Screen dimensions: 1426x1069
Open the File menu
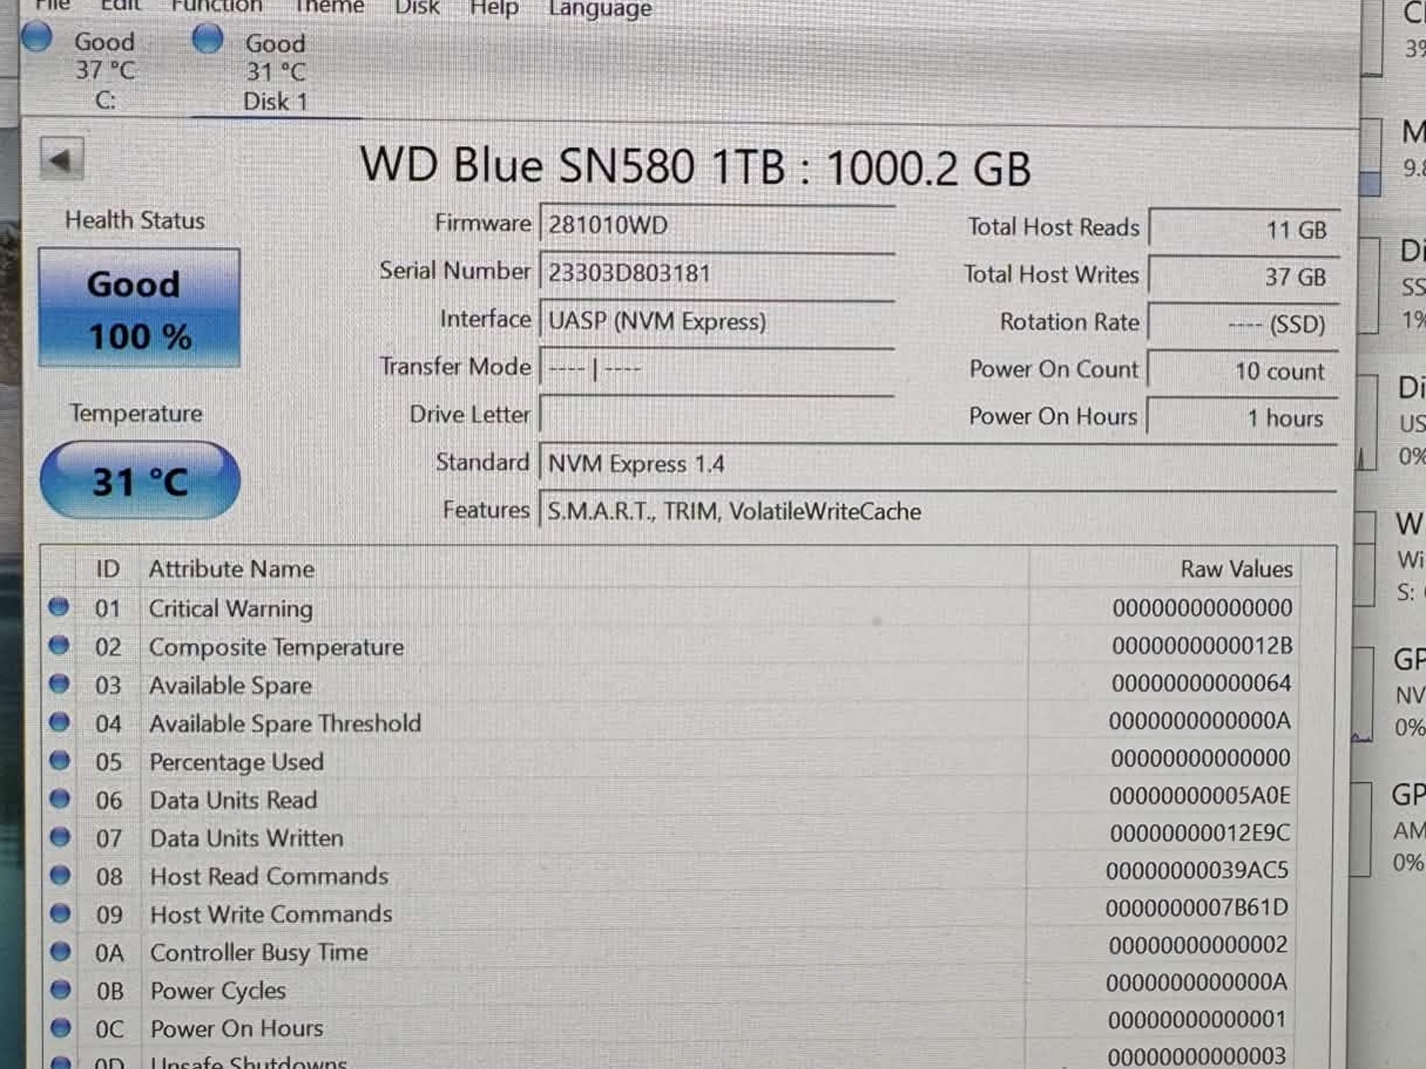[x=53, y=4]
